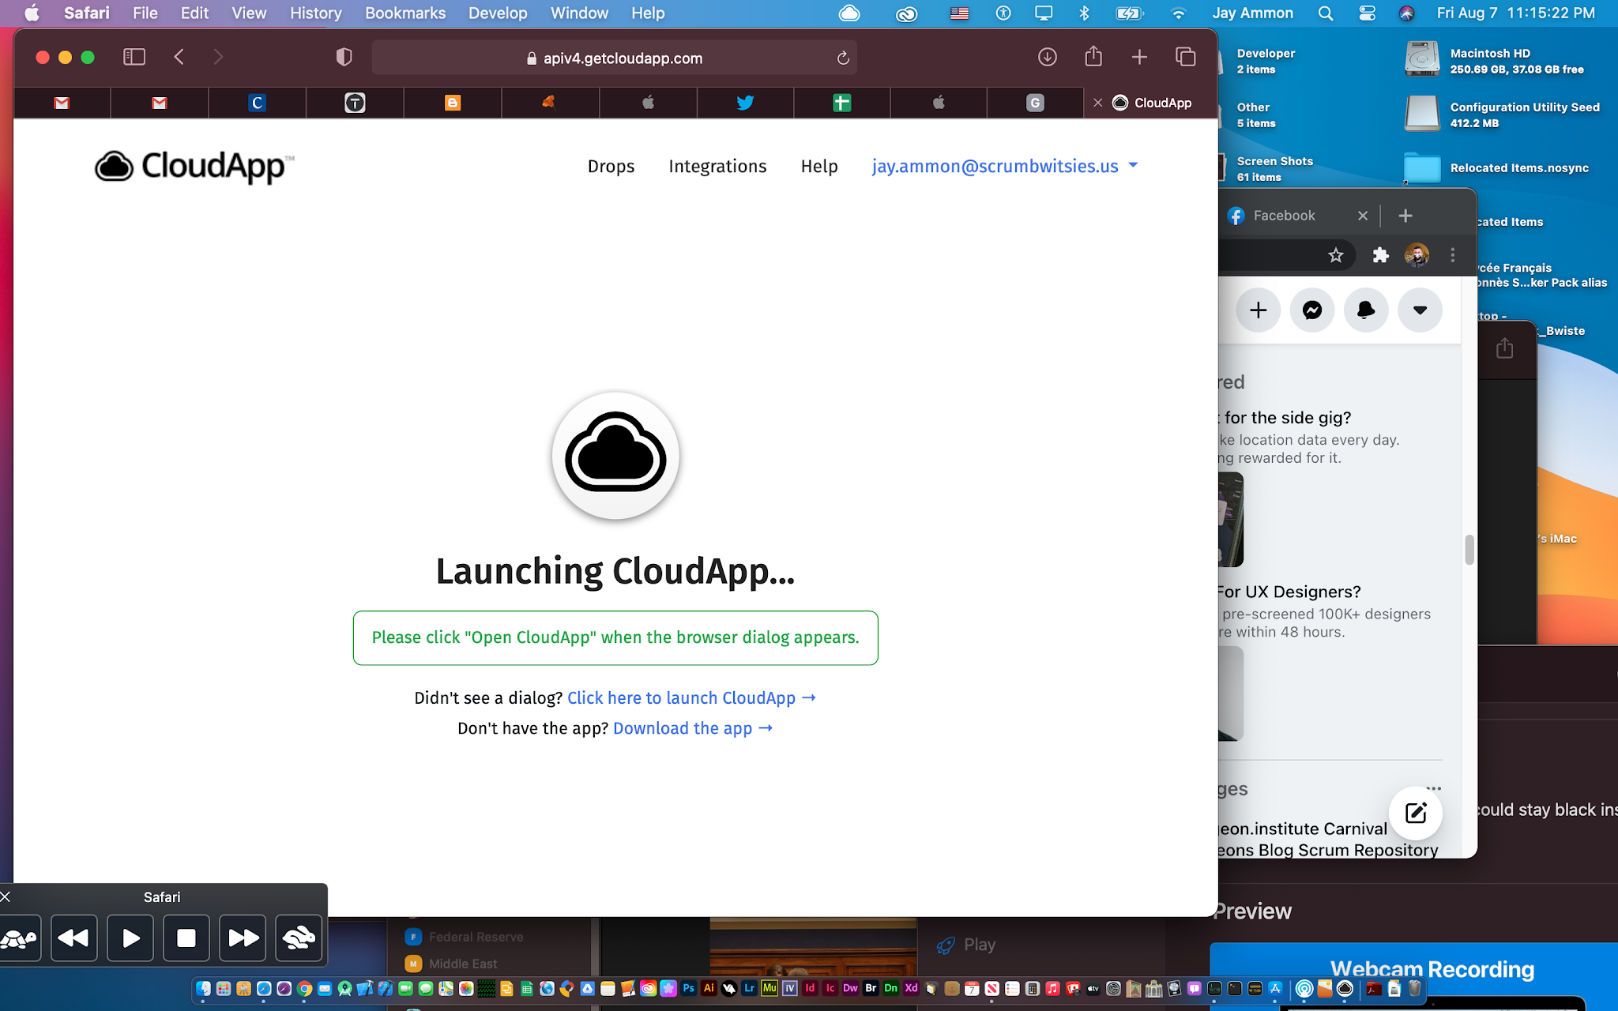Close the Facebook tab in Chrome
The width and height of the screenshot is (1618, 1011).
(x=1363, y=216)
